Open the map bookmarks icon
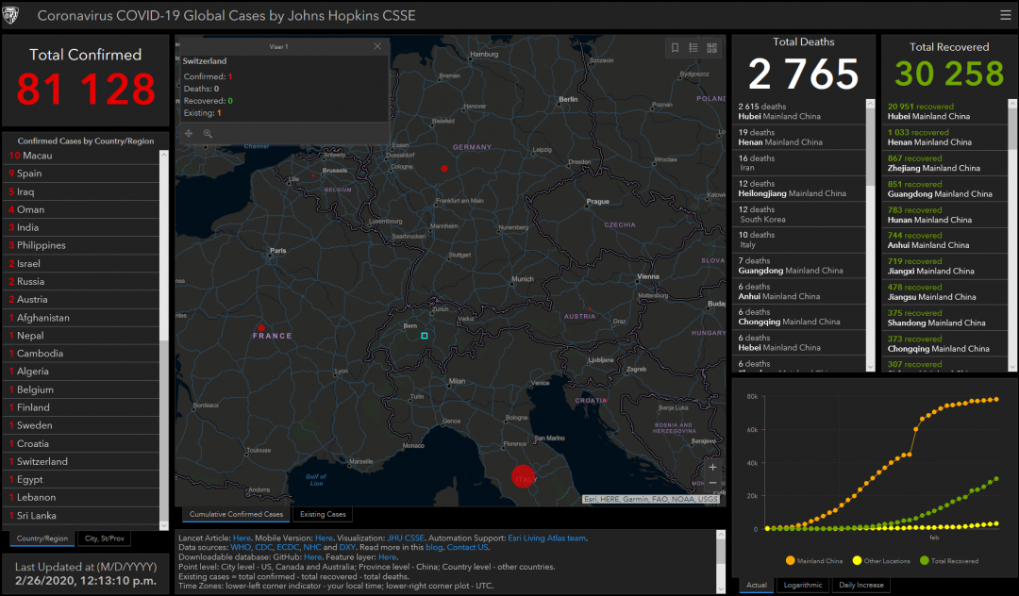Image resolution: width=1019 pixels, height=596 pixels. 676,47
